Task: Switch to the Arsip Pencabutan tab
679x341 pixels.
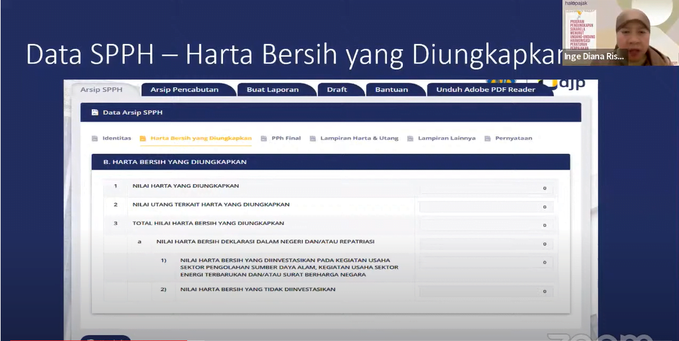Action: tap(184, 90)
